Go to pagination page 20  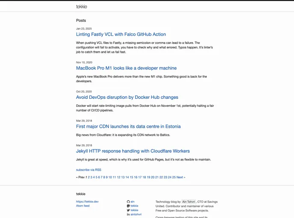pos(153,177)
